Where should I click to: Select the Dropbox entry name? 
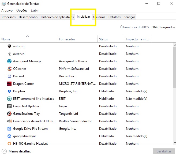click(x=19, y=91)
